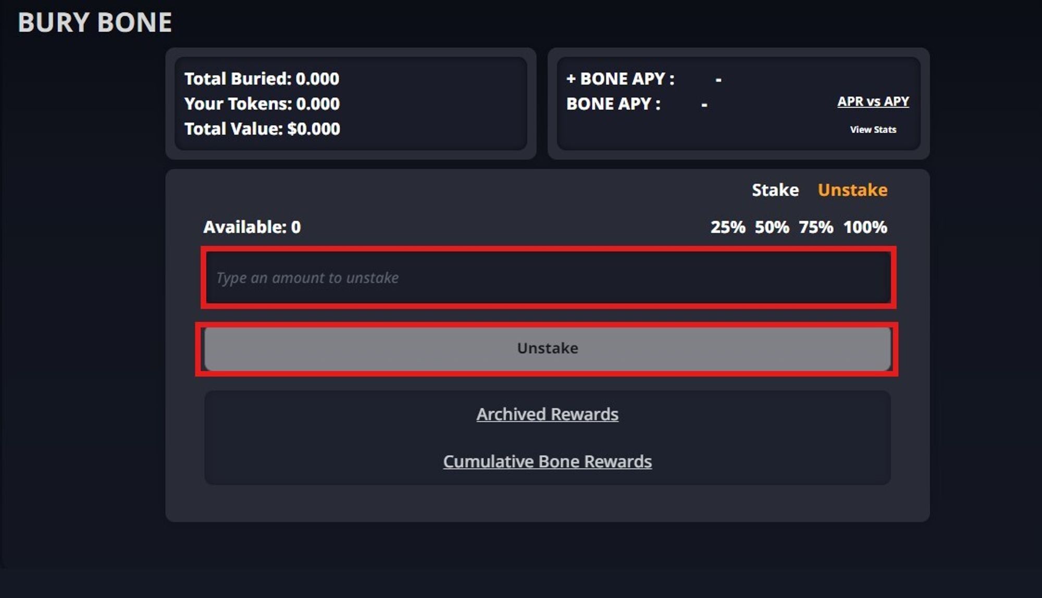This screenshot has height=598, width=1042.
Task: Click the View Stats link
Action: [x=873, y=130]
